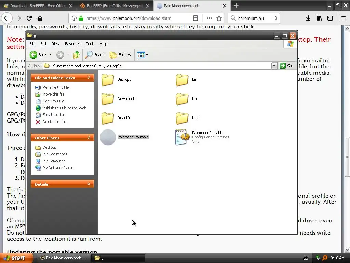
Task: Select the Palemoon-Portable application icon
Action: click(108, 137)
